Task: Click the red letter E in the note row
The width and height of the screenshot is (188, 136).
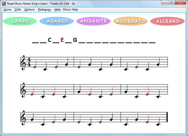Action: coord(62,40)
